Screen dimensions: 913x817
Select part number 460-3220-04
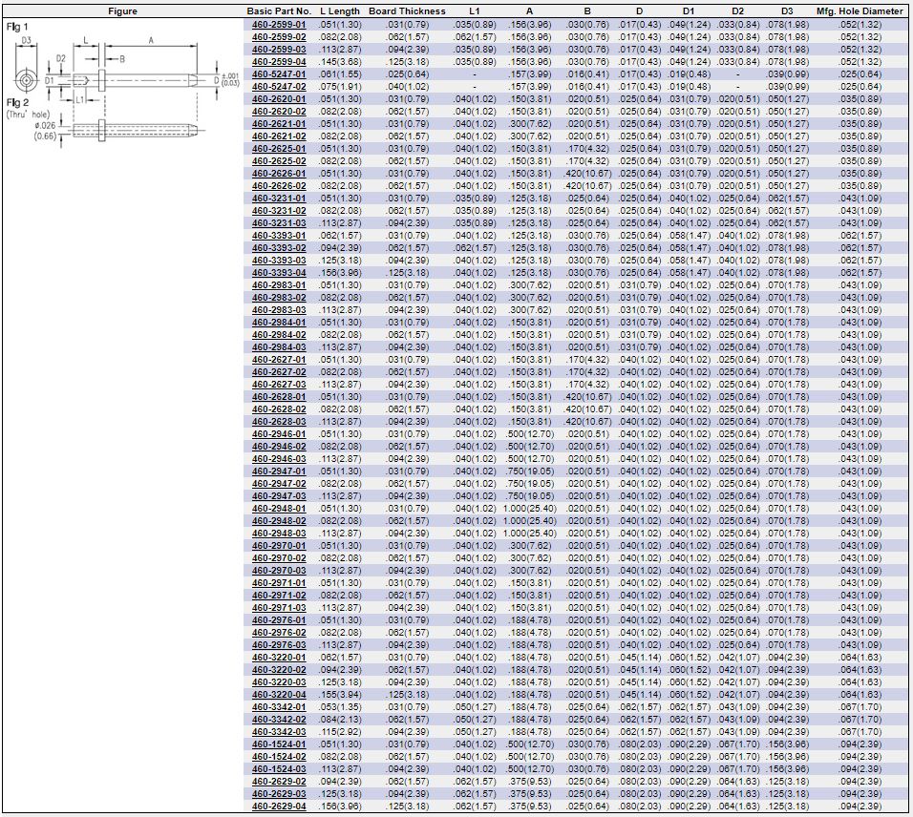coord(279,695)
